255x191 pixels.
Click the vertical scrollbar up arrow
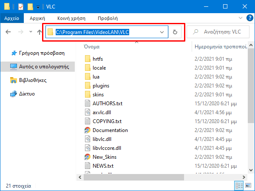click(x=251, y=45)
